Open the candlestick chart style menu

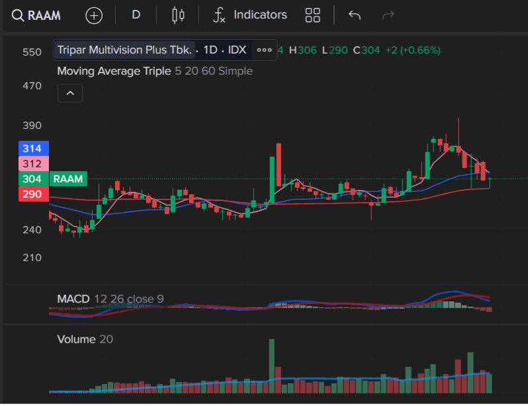[178, 15]
